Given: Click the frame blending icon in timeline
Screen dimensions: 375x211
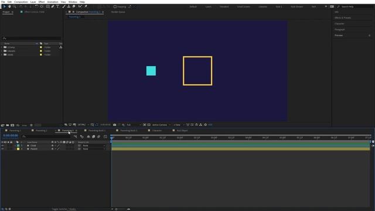Looking at the screenshot, I should click(94, 137).
